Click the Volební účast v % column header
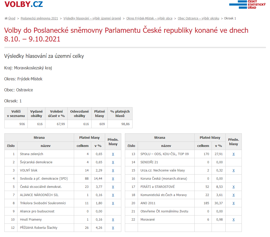This screenshot has height=237, width=270. (56, 114)
